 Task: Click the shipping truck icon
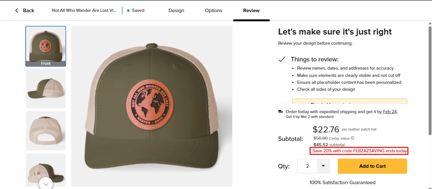pyautogui.click(x=281, y=112)
